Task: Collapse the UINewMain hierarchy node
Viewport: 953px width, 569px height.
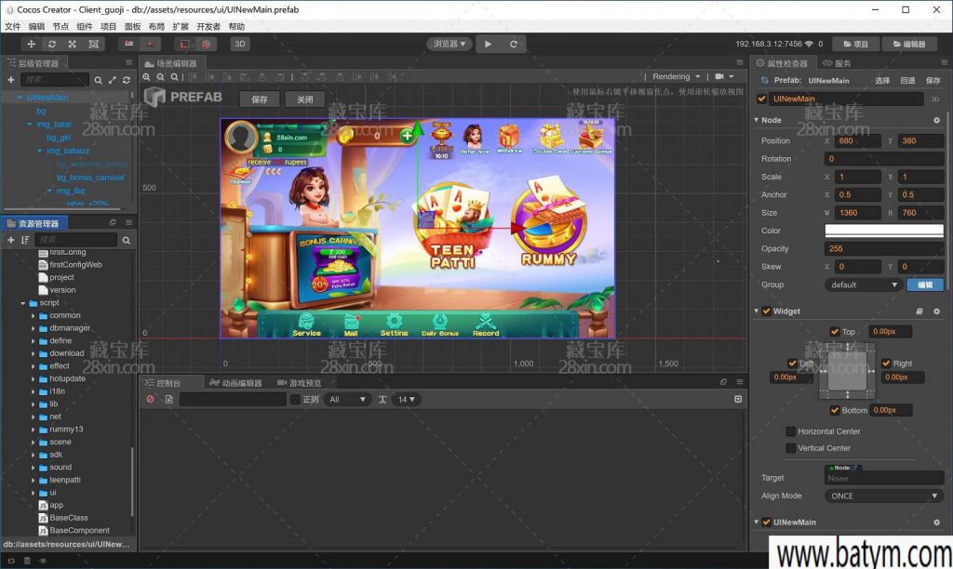Action: tap(20, 98)
